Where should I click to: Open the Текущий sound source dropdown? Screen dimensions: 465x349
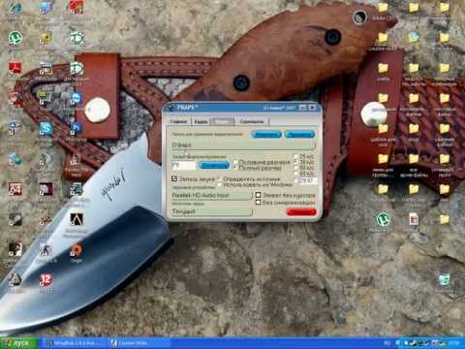(x=212, y=211)
